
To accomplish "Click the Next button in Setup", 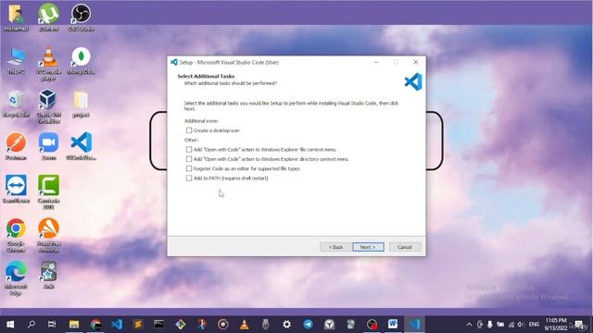I will point(368,247).
